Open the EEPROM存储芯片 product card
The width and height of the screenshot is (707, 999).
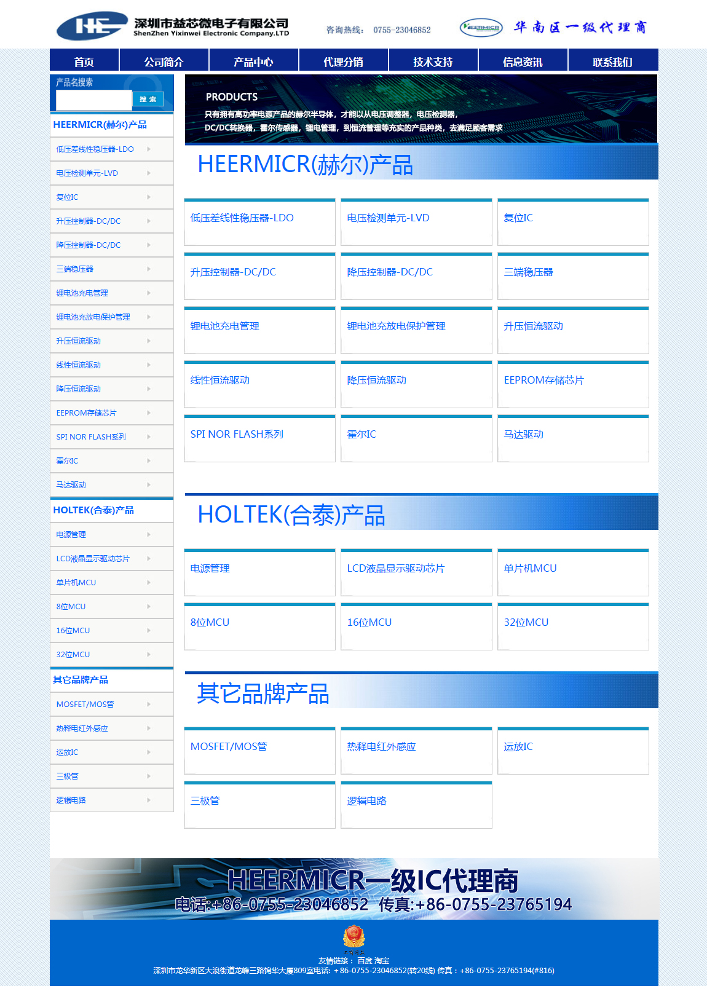pyautogui.click(x=573, y=384)
